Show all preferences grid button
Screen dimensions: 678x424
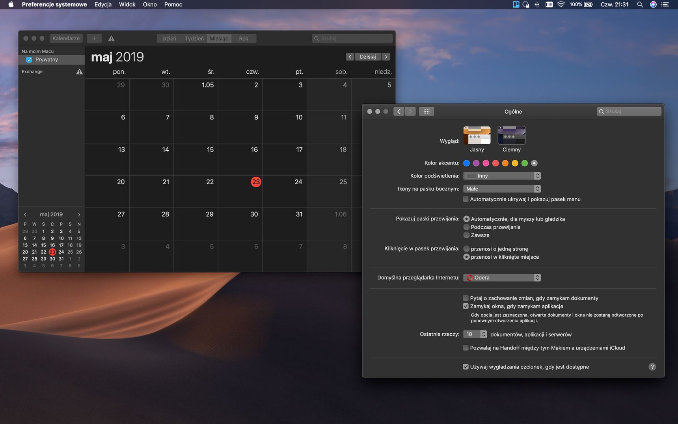427,112
